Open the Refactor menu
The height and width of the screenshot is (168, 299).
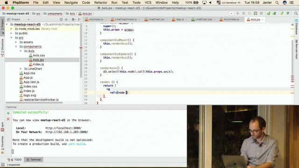point(101,2)
